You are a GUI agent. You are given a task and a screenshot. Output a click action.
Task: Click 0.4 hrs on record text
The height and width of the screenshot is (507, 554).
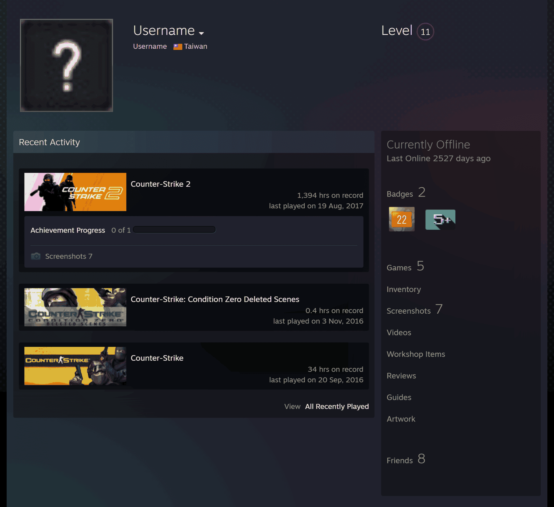pyautogui.click(x=334, y=310)
